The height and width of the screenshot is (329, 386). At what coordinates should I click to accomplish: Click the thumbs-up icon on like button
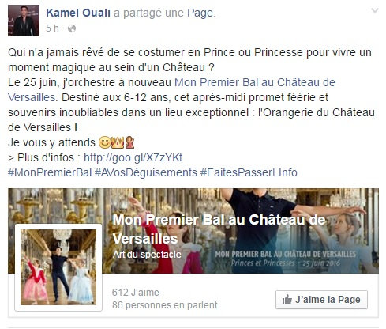click(x=287, y=300)
